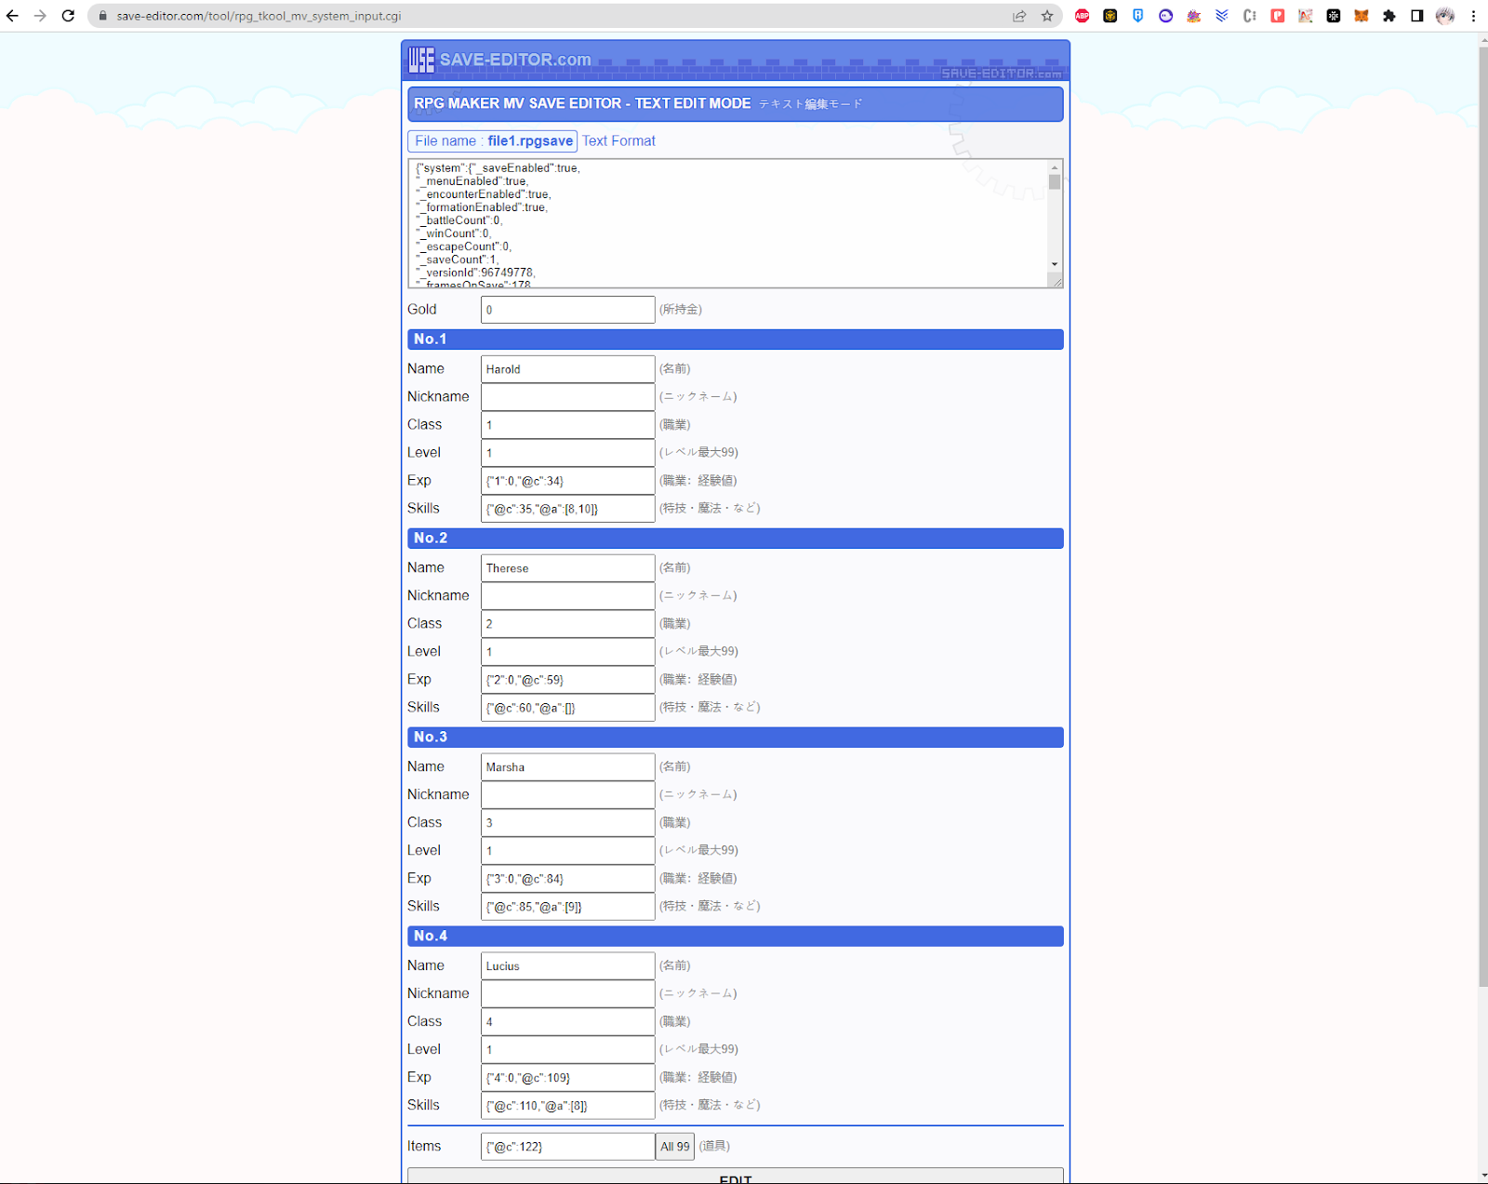Image resolution: width=1488 pixels, height=1184 pixels.
Task: Toggle the browser side panel
Action: 1417,16
